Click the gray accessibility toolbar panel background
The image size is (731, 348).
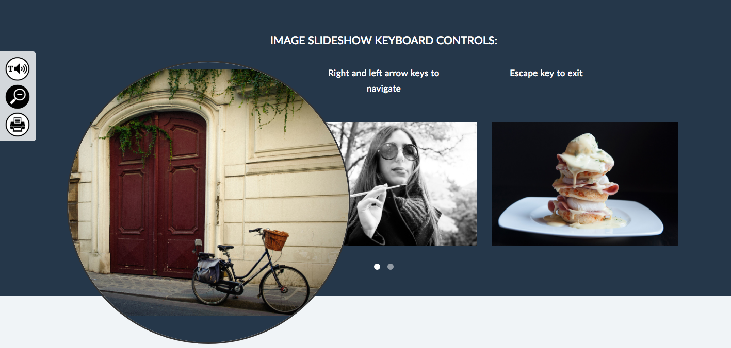coord(18,96)
